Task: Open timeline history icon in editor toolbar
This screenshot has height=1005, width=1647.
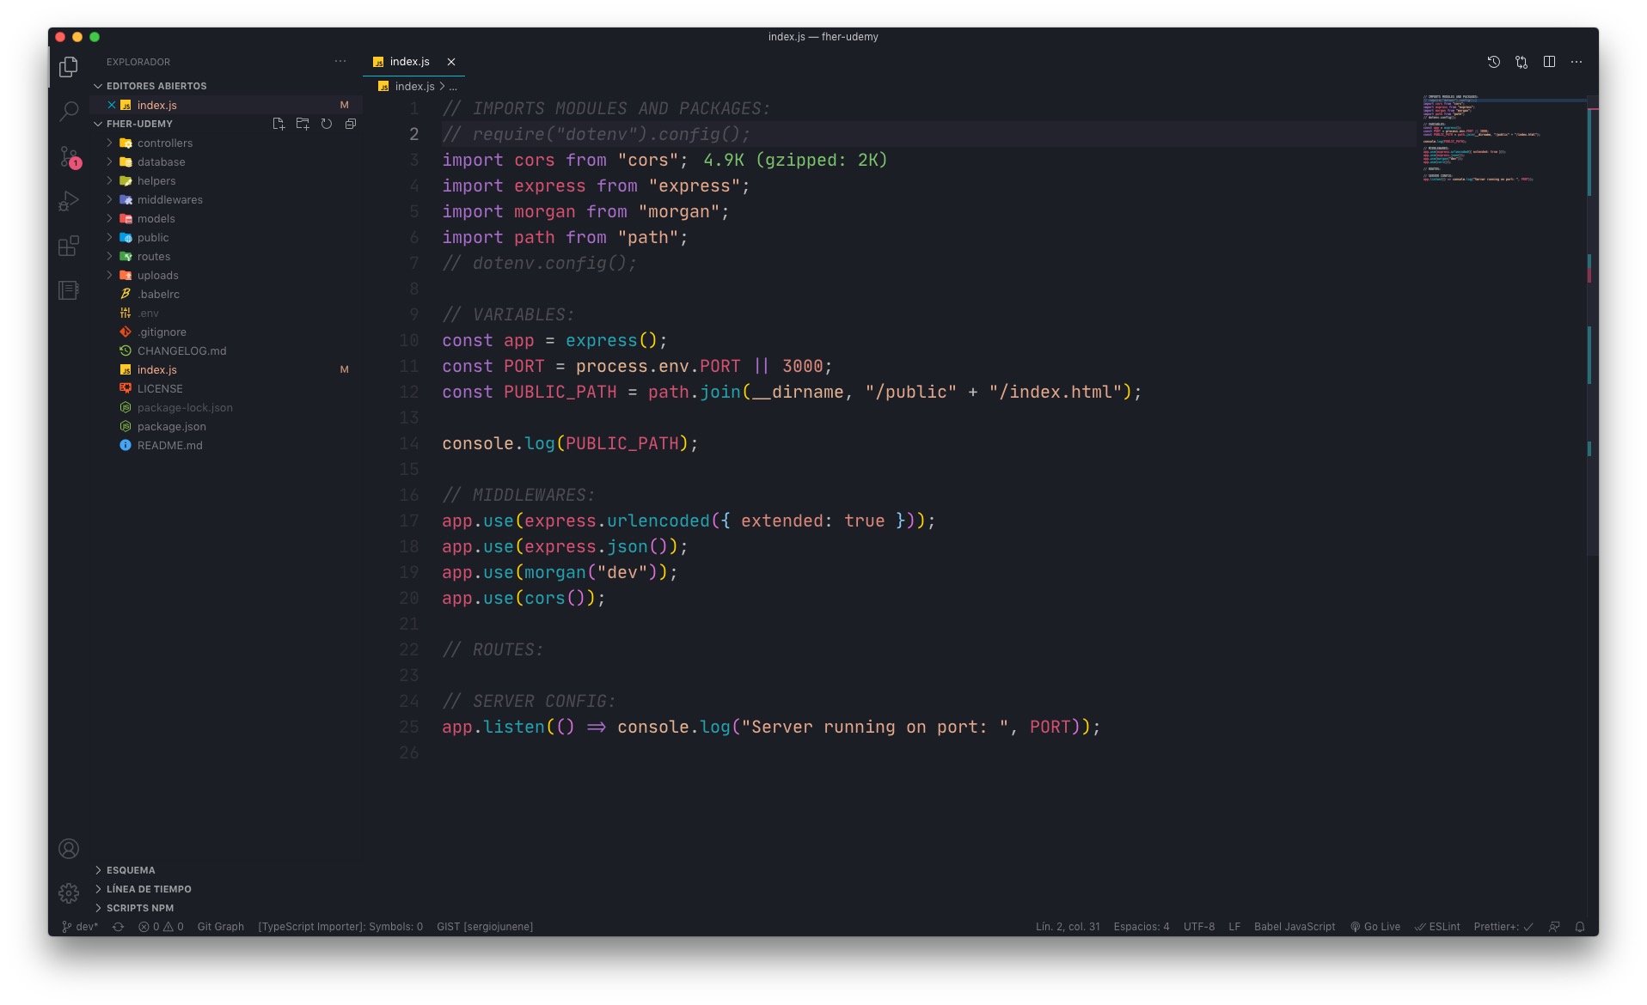Action: point(1494,62)
